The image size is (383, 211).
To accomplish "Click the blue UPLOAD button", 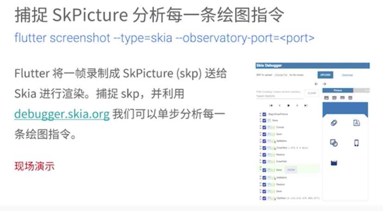I will click(x=325, y=75).
